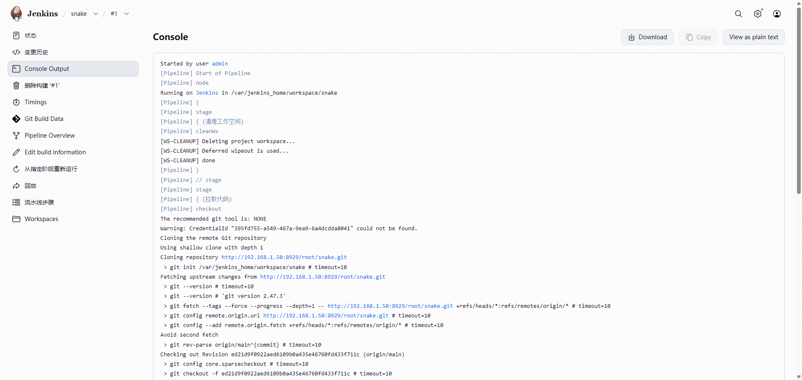
Task: Expand the snake breadcrumb dropdown chevron
Action: [96, 14]
